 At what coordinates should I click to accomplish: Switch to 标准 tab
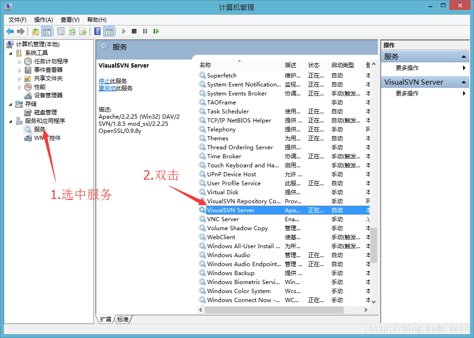tap(123, 319)
